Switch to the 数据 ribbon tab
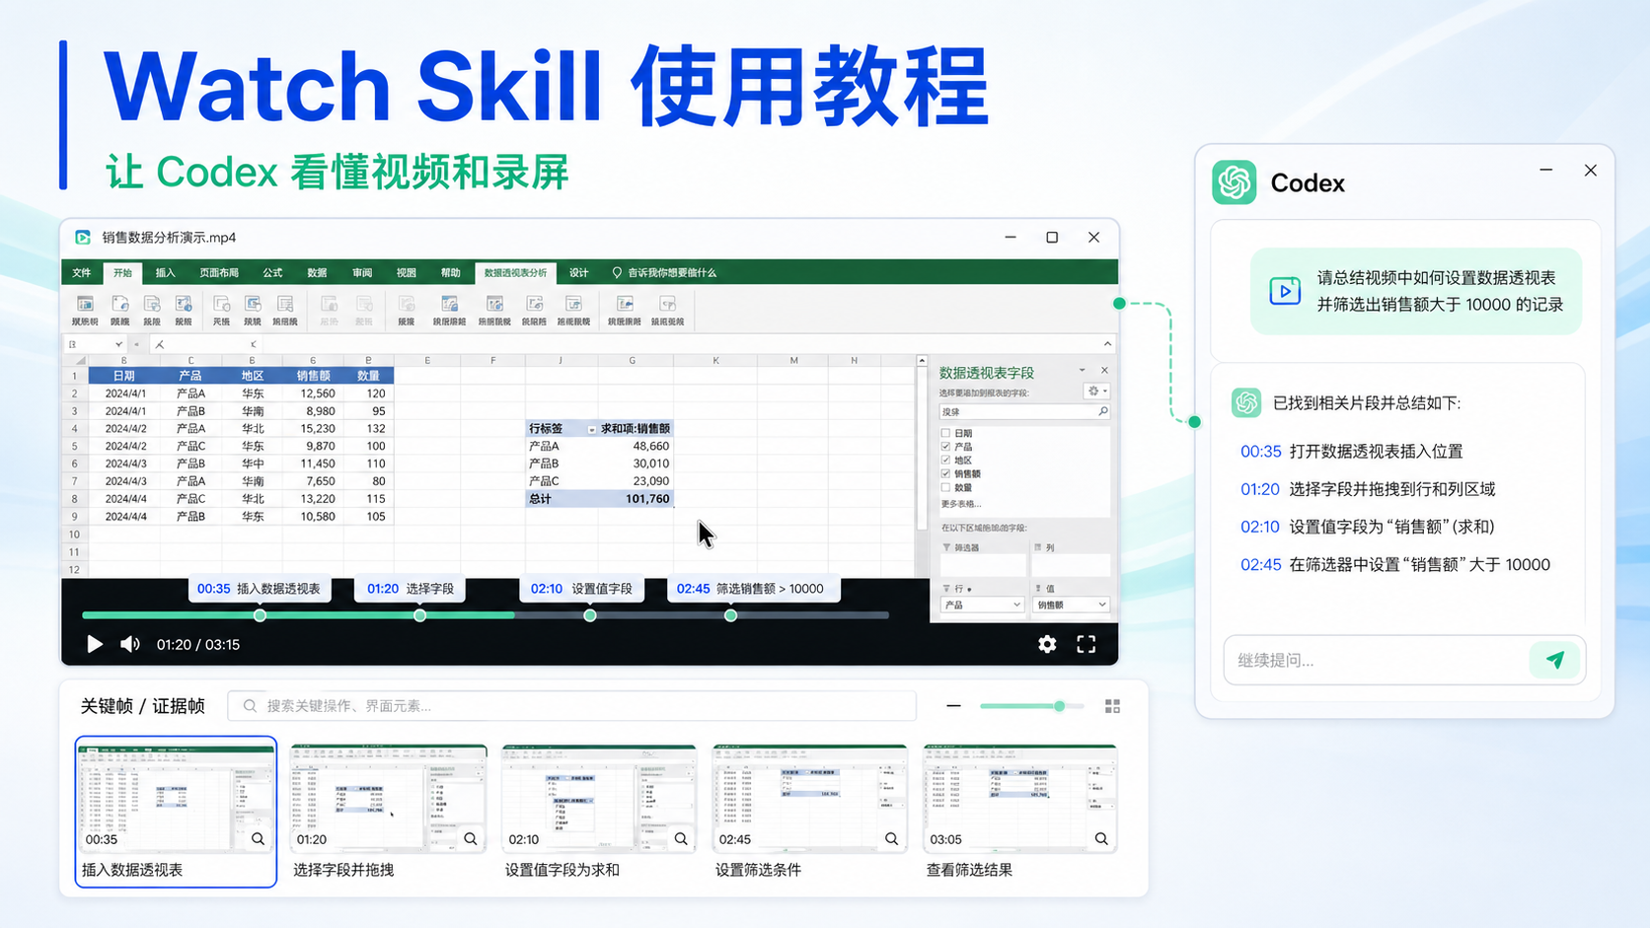The image size is (1650, 928). click(317, 273)
